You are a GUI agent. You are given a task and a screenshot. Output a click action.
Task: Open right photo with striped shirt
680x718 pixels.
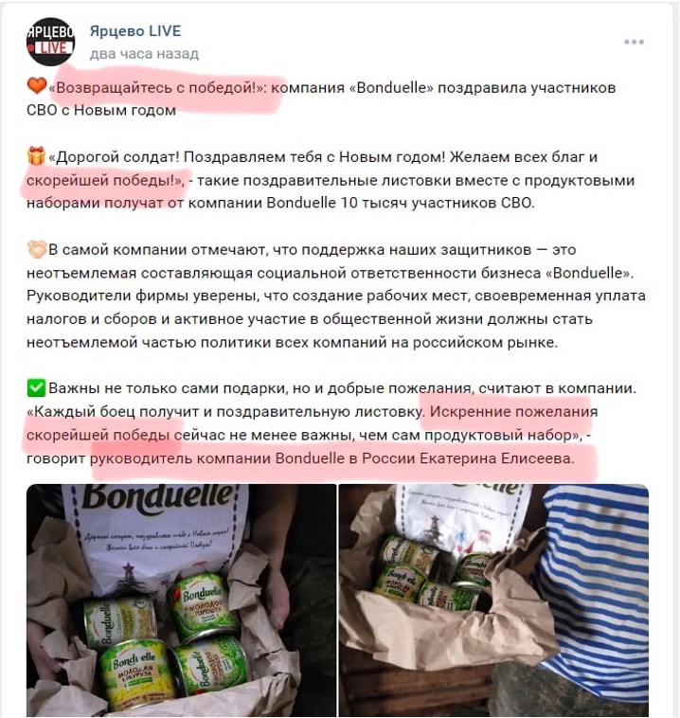493,601
